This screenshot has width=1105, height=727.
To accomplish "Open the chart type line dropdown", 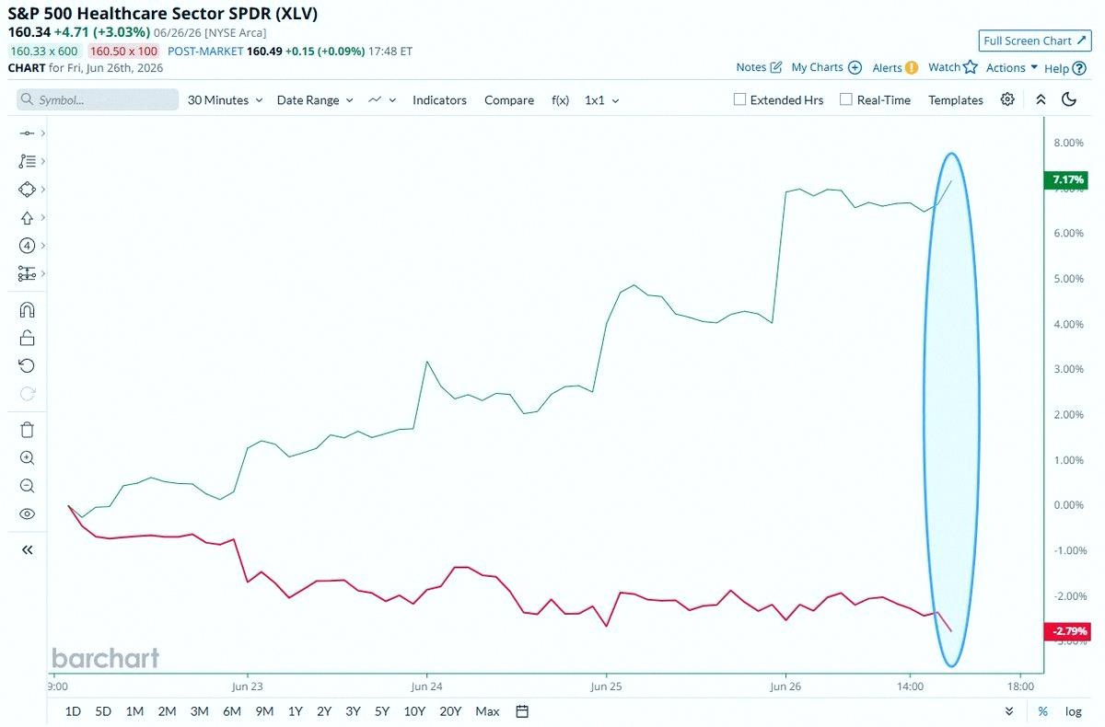I will pyautogui.click(x=382, y=99).
